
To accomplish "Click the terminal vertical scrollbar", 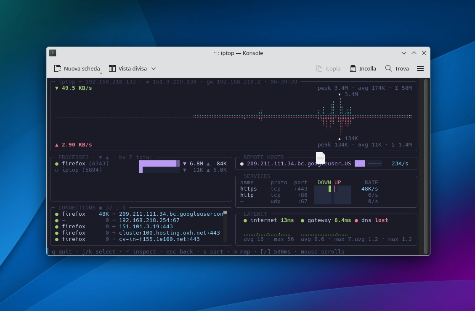I will 426,167.
